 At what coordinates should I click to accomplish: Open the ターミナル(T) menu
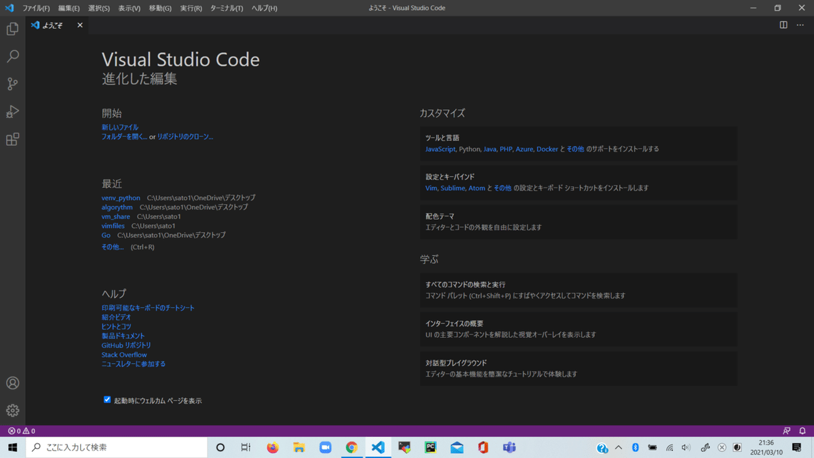click(227, 8)
